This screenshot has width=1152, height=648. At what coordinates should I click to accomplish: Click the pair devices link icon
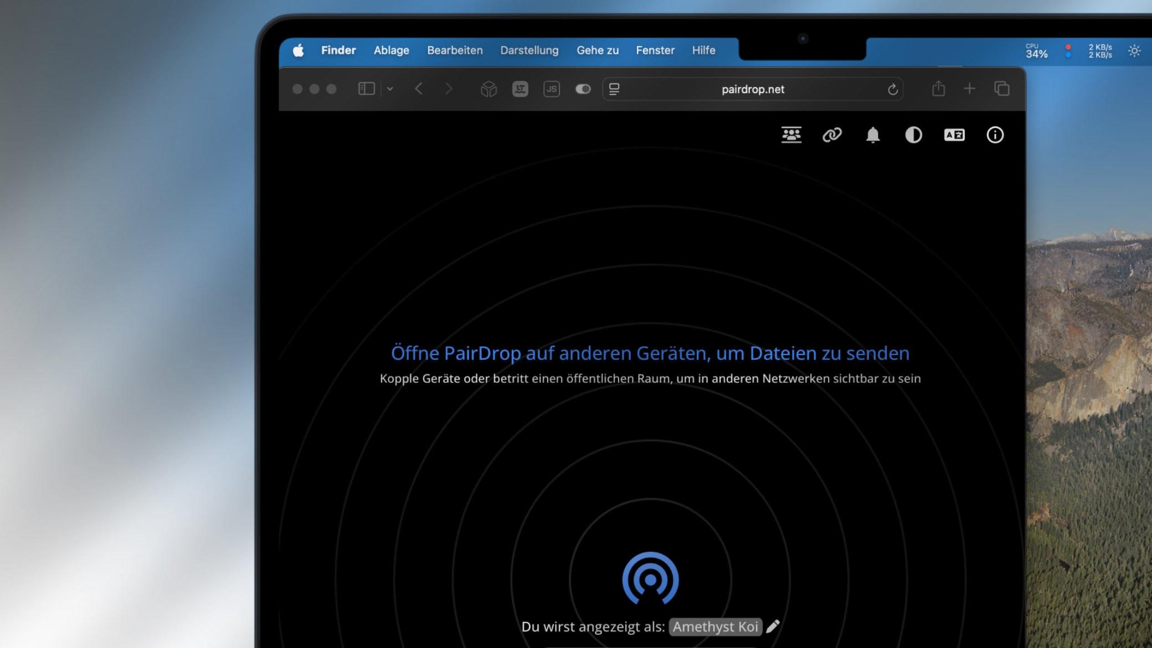tap(832, 135)
